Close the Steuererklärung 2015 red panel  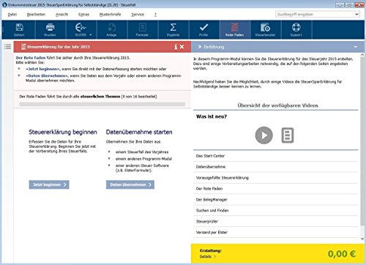[x=182, y=47]
